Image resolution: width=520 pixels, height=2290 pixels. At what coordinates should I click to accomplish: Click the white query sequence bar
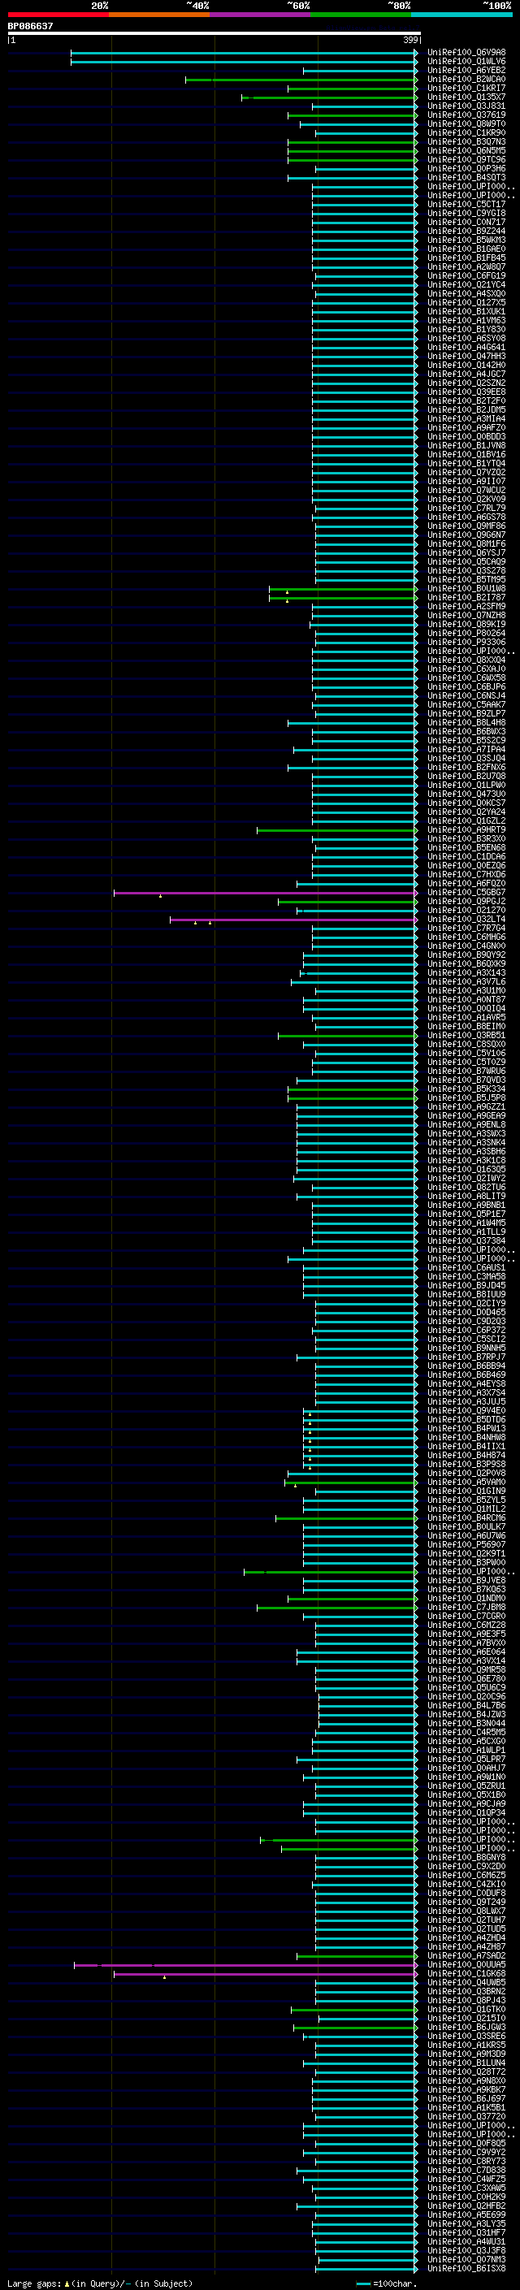tap(214, 34)
